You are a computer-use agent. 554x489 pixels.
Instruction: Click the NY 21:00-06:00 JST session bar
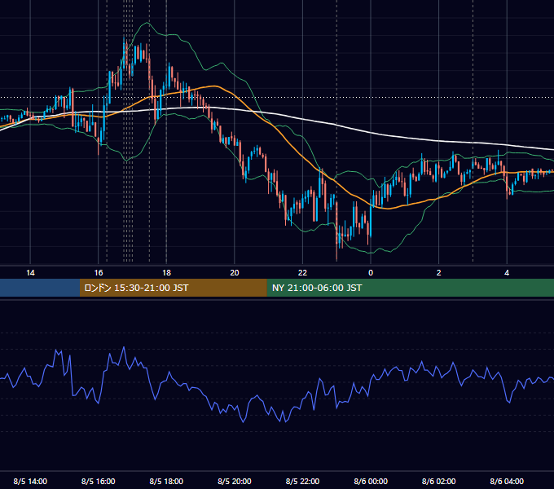pyautogui.click(x=410, y=288)
